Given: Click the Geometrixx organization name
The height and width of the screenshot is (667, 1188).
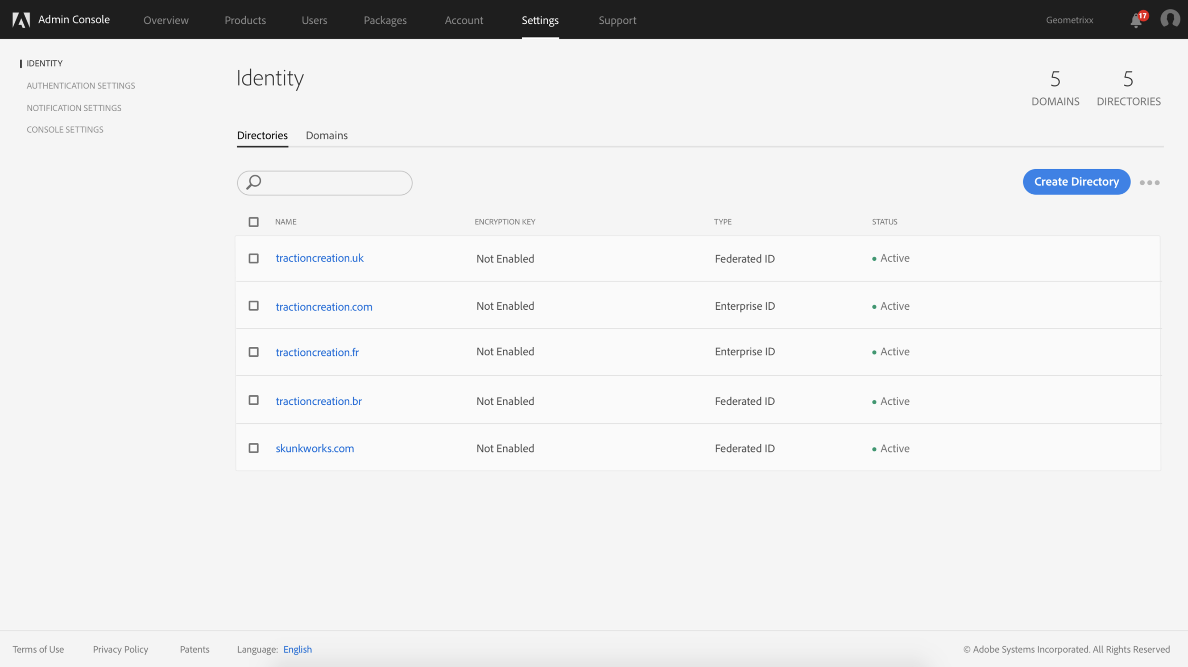Looking at the screenshot, I should pyautogui.click(x=1069, y=20).
